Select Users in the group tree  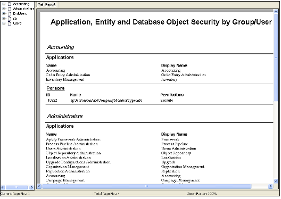click(x=17, y=23)
